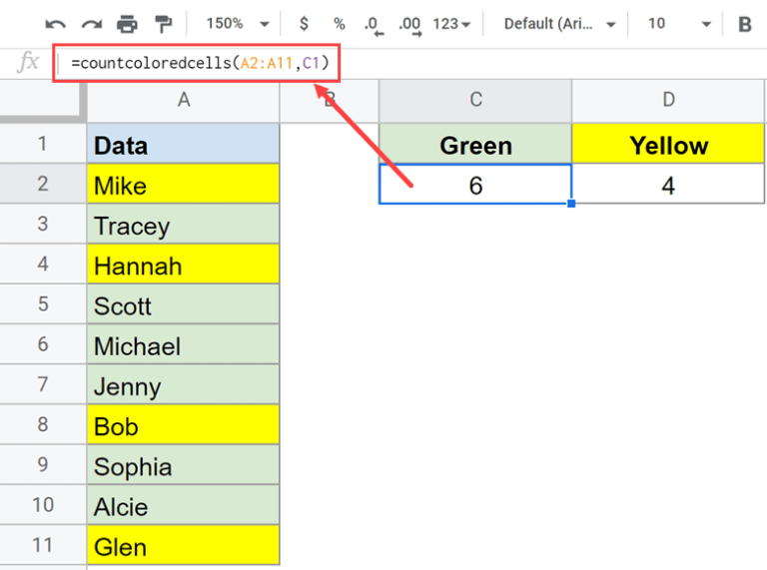Format as currency with dollar icon
The width and height of the screenshot is (767, 570).
click(x=304, y=23)
